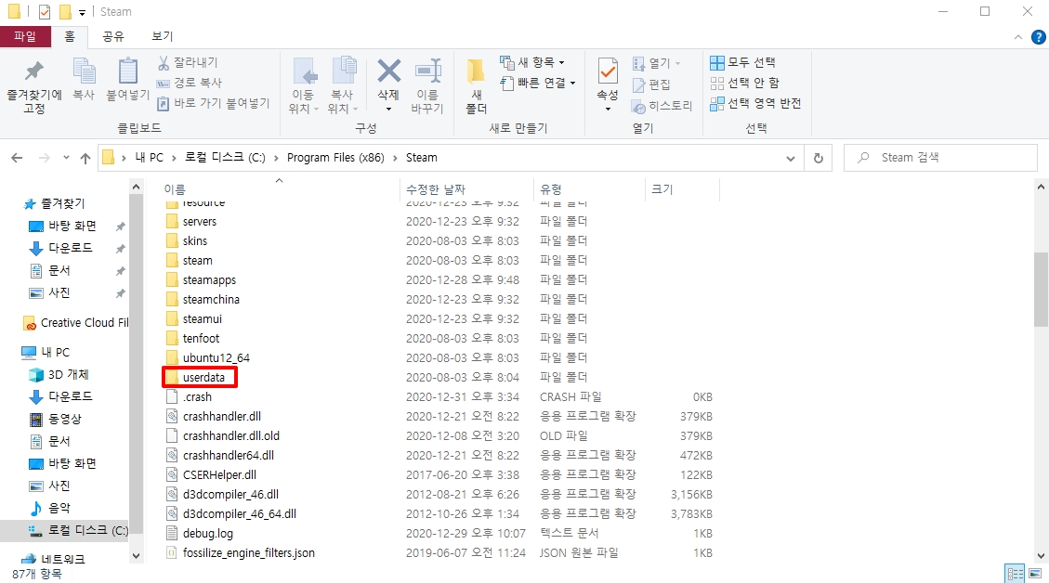Collapse the ribbon with chevron

click(1018, 37)
